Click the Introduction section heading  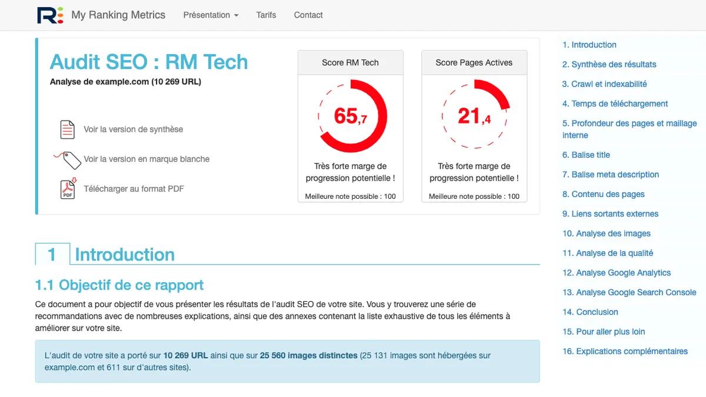tap(125, 255)
